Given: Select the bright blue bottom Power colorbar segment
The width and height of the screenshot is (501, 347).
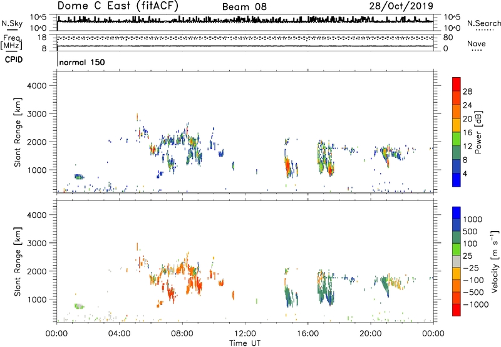Looking at the screenshot, I should pyautogui.click(x=457, y=180).
